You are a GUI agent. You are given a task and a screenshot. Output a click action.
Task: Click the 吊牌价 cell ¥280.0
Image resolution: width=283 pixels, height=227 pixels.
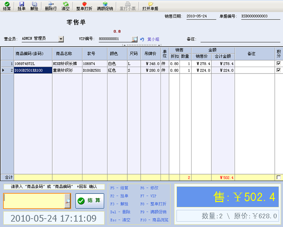(x=151, y=70)
